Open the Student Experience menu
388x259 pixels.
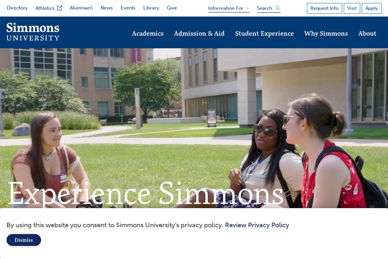pos(264,33)
